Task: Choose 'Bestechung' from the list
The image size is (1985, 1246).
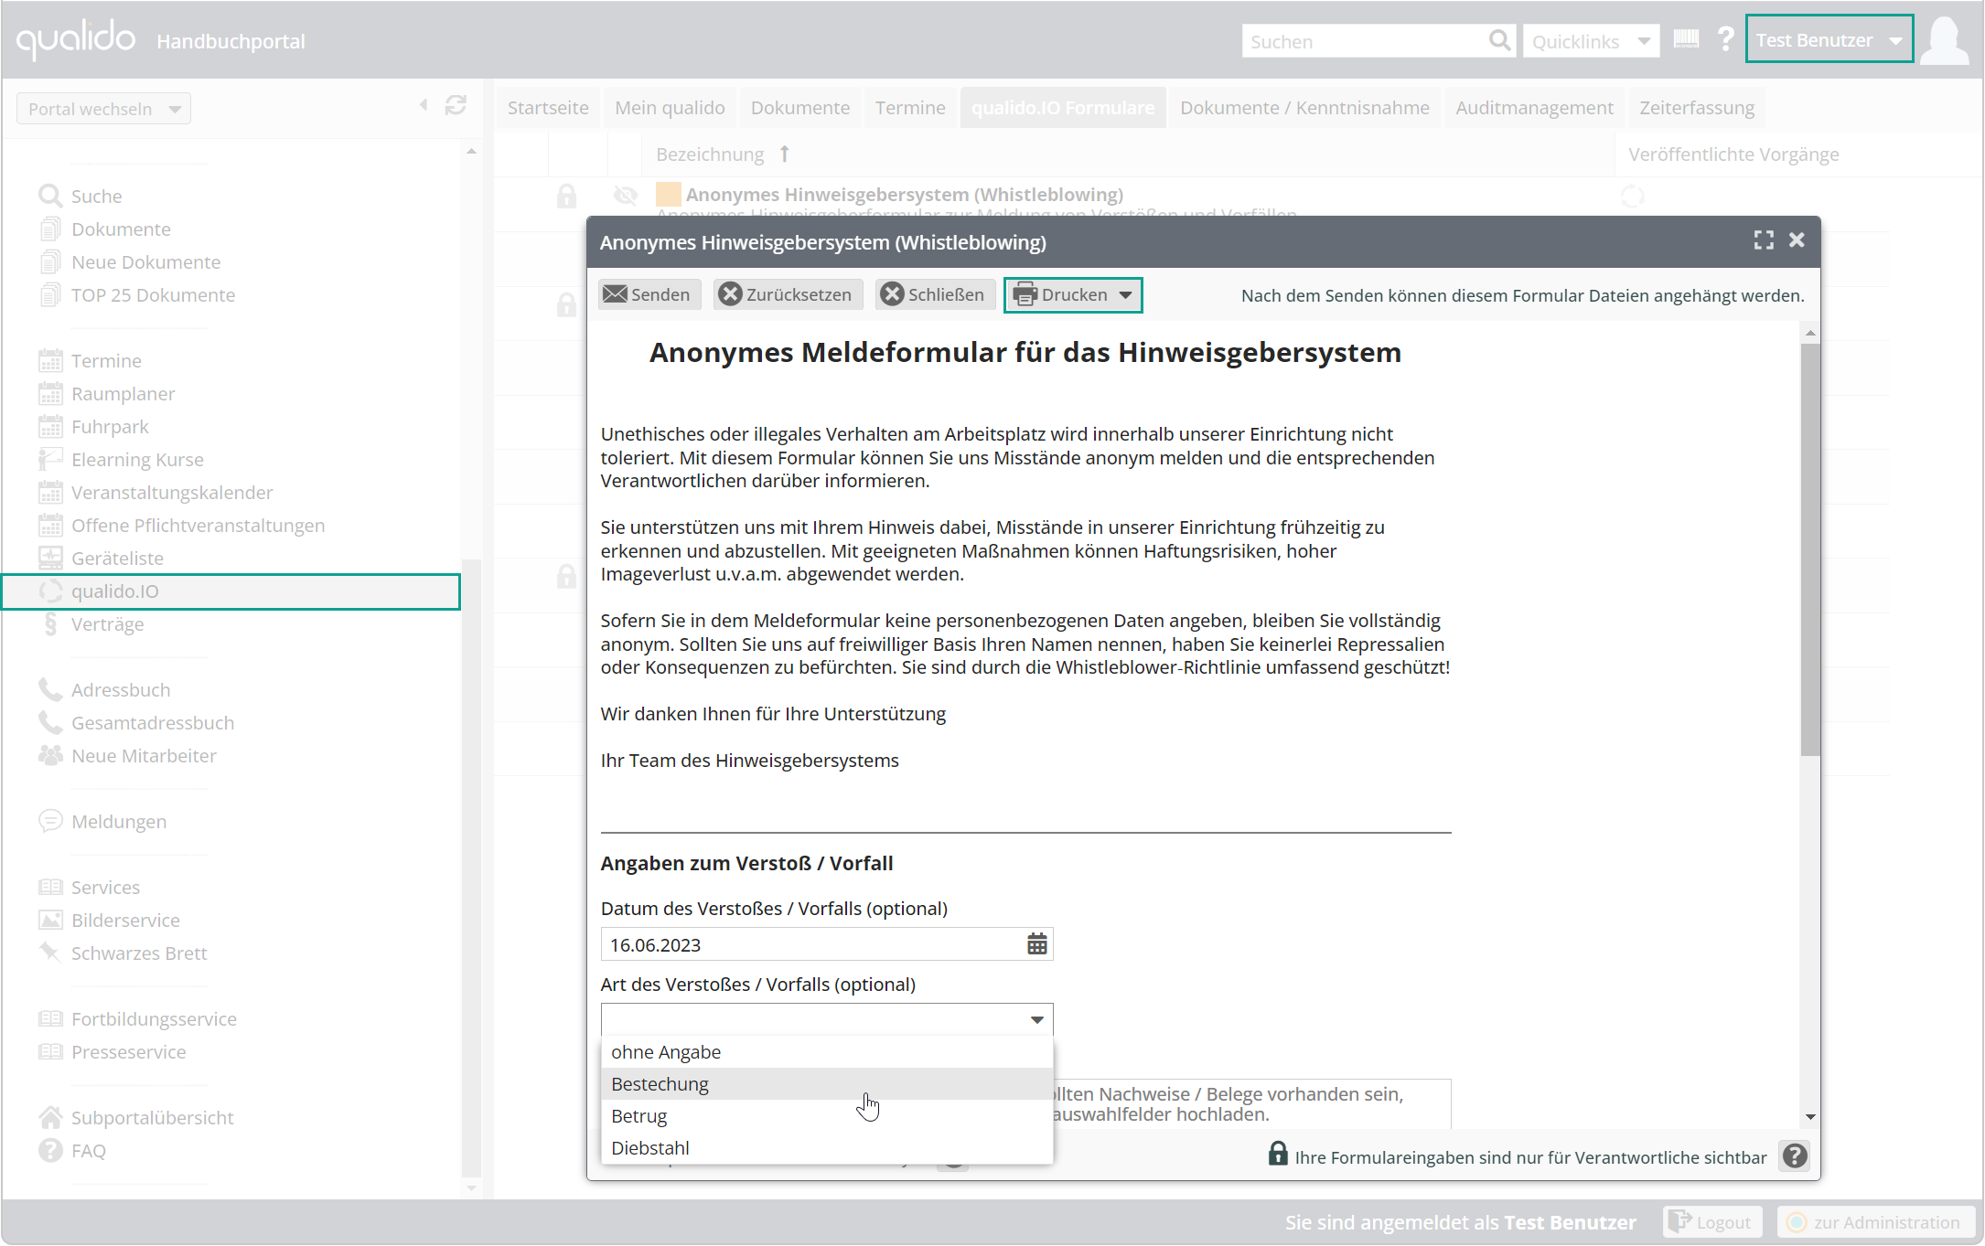Action: click(x=827, y=1084)
